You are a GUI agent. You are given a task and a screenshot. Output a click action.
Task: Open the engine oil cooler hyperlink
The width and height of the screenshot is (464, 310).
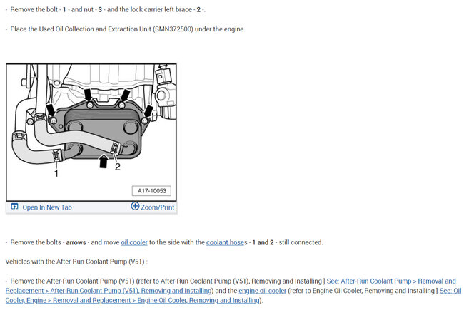(263, 291)
